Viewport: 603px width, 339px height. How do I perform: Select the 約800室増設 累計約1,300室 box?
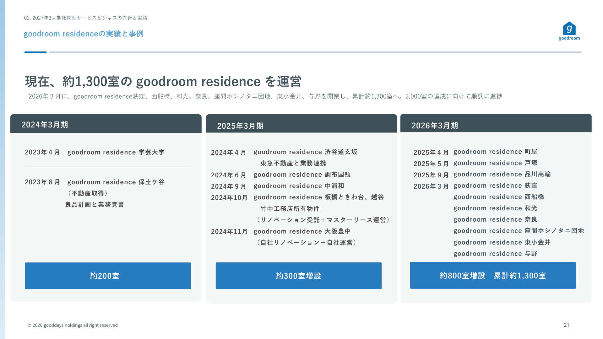493,275
